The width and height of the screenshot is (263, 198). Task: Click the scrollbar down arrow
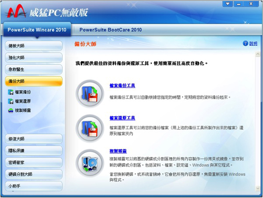pos(258,188)
